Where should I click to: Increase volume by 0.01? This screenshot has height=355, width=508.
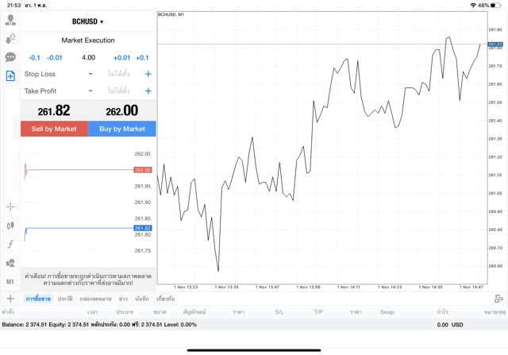coord(121,57)
